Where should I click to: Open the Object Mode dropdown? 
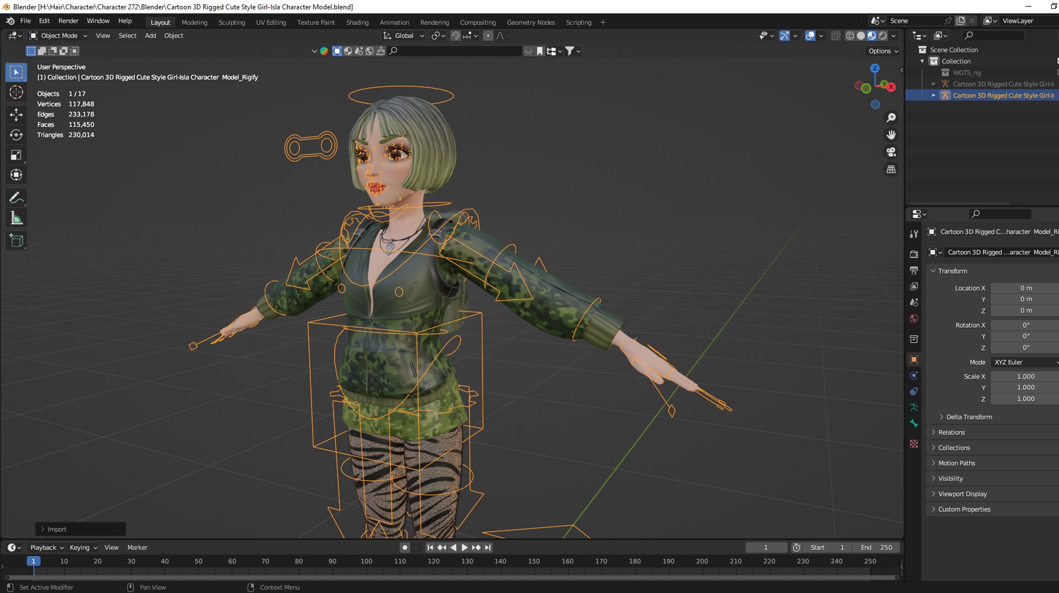click(58, 36)
